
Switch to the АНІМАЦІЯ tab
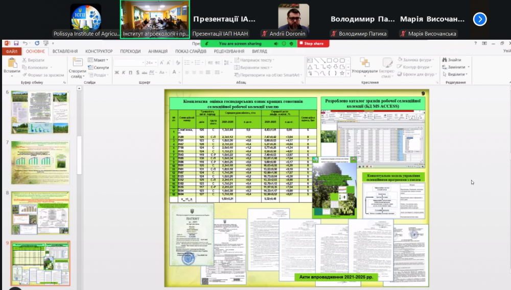[x=157, y=51]
